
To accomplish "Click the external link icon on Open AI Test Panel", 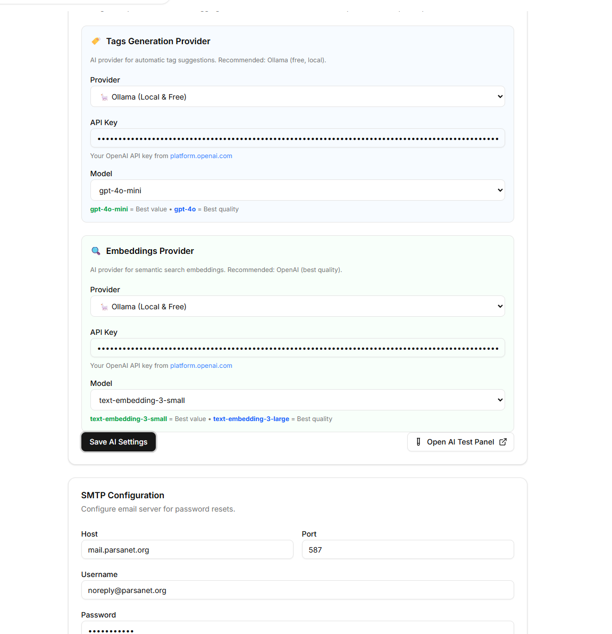I will pyautogui.click(x=503, y=442).
